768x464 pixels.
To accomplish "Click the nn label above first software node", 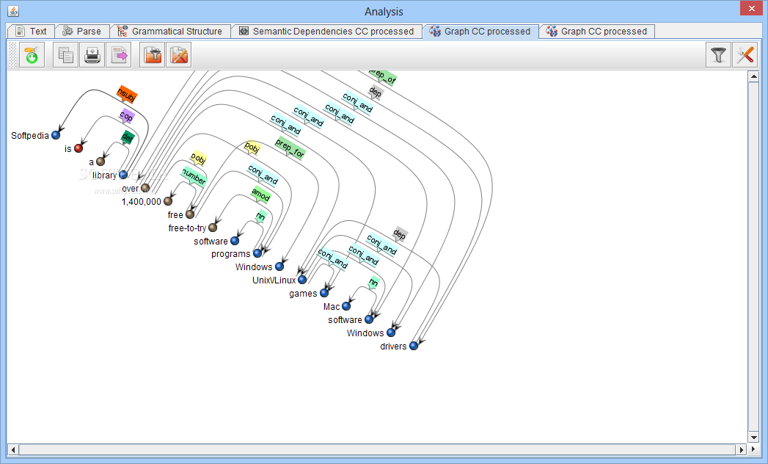I will tap(260, 217).
